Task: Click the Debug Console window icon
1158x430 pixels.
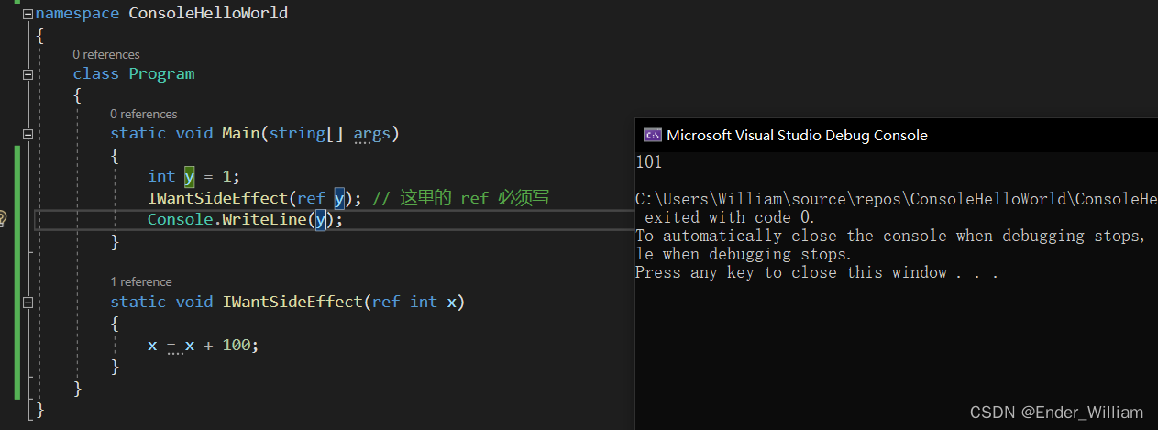Action: 652,135
